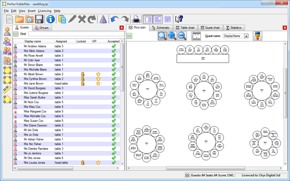Toggle Accepted check for Mr Andrew Adams

tap(114, 47)
